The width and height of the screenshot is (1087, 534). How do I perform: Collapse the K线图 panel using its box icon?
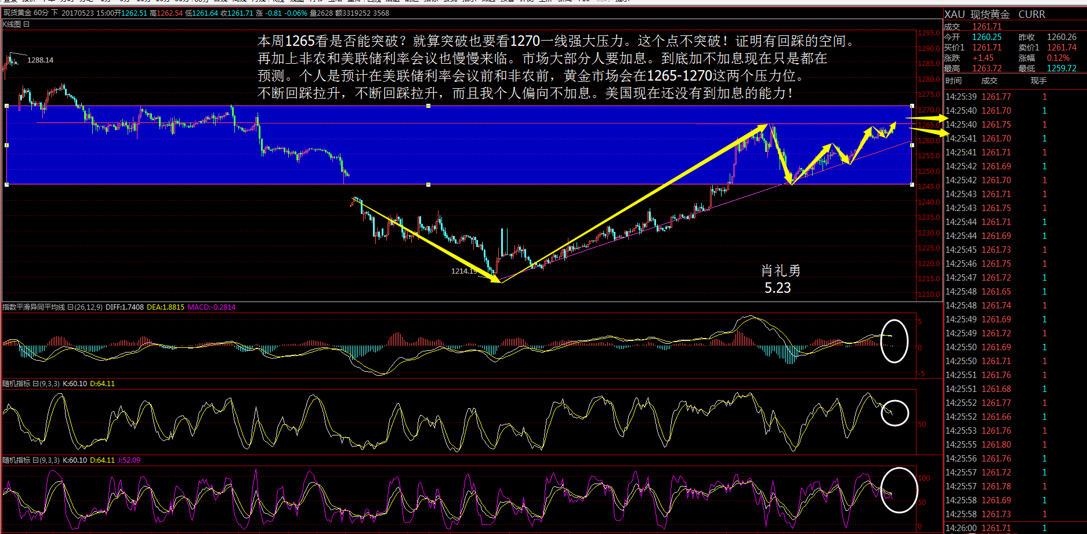coord(27,24)
